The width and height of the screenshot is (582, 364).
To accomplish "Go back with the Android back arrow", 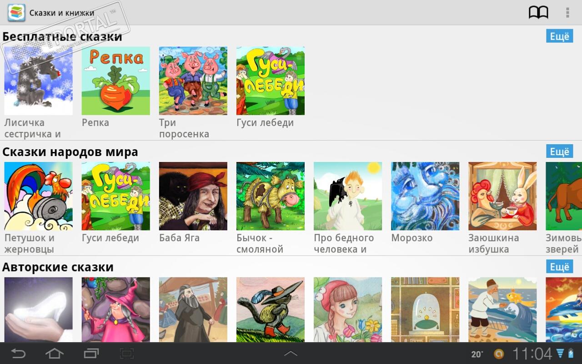I will coord(19,354).
